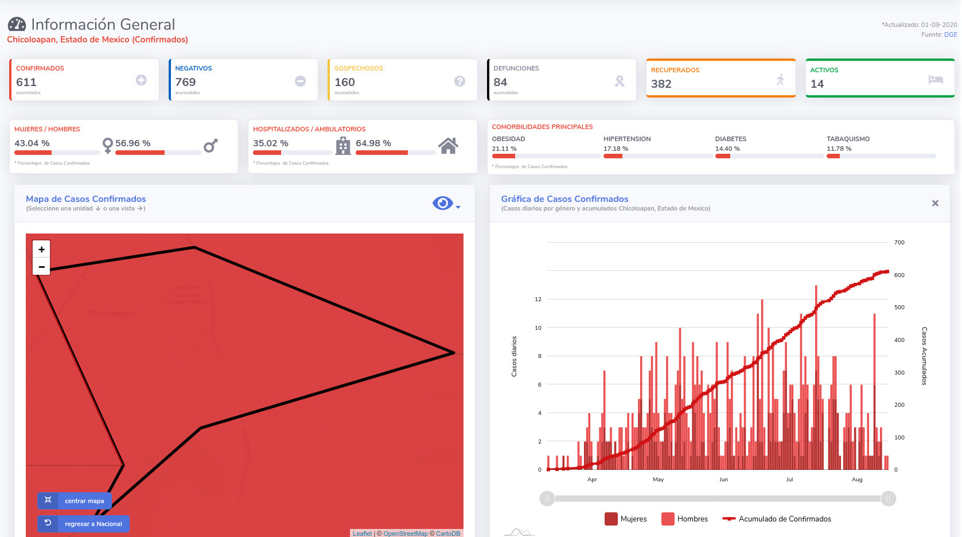Click the male gender symbol icon

point(211,146)
